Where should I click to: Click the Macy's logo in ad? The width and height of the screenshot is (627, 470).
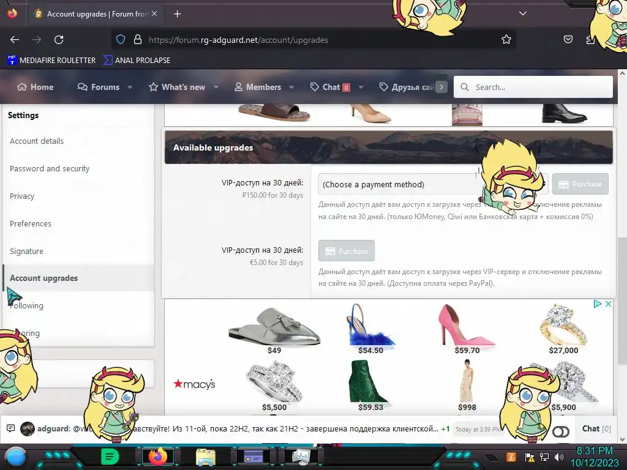pos(194,384)
